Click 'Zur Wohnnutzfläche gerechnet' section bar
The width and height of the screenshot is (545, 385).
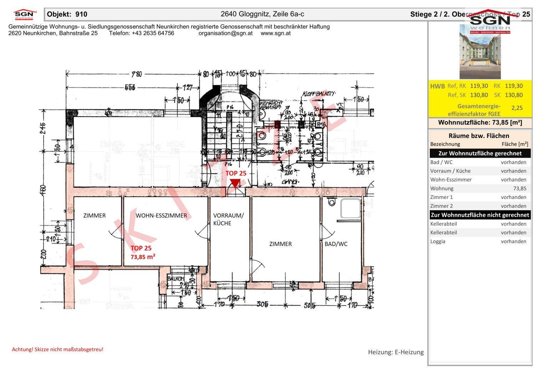480,153
